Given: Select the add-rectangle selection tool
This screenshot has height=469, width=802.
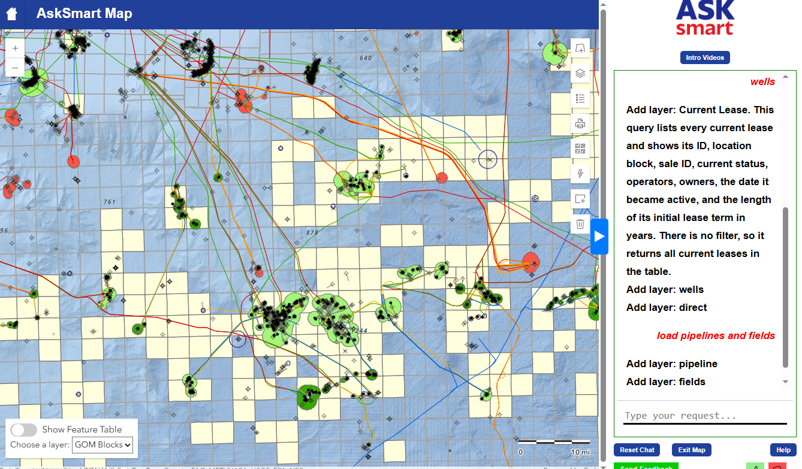Looking at the screenshot, I should coord(580,199).
